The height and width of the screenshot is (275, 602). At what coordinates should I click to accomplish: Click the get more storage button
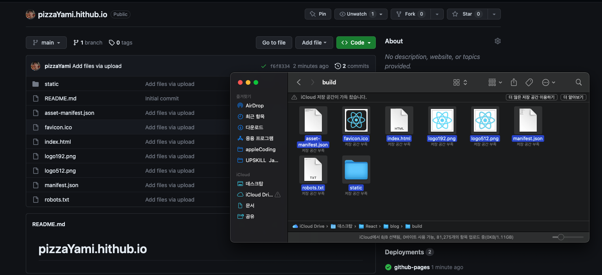(x=531, y=97)
